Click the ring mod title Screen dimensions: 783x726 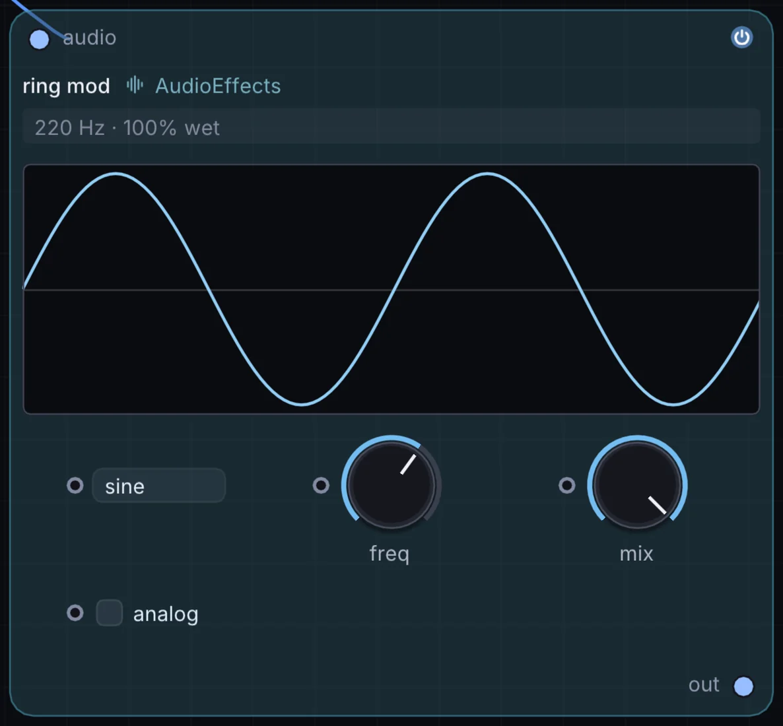coord(67,86)
